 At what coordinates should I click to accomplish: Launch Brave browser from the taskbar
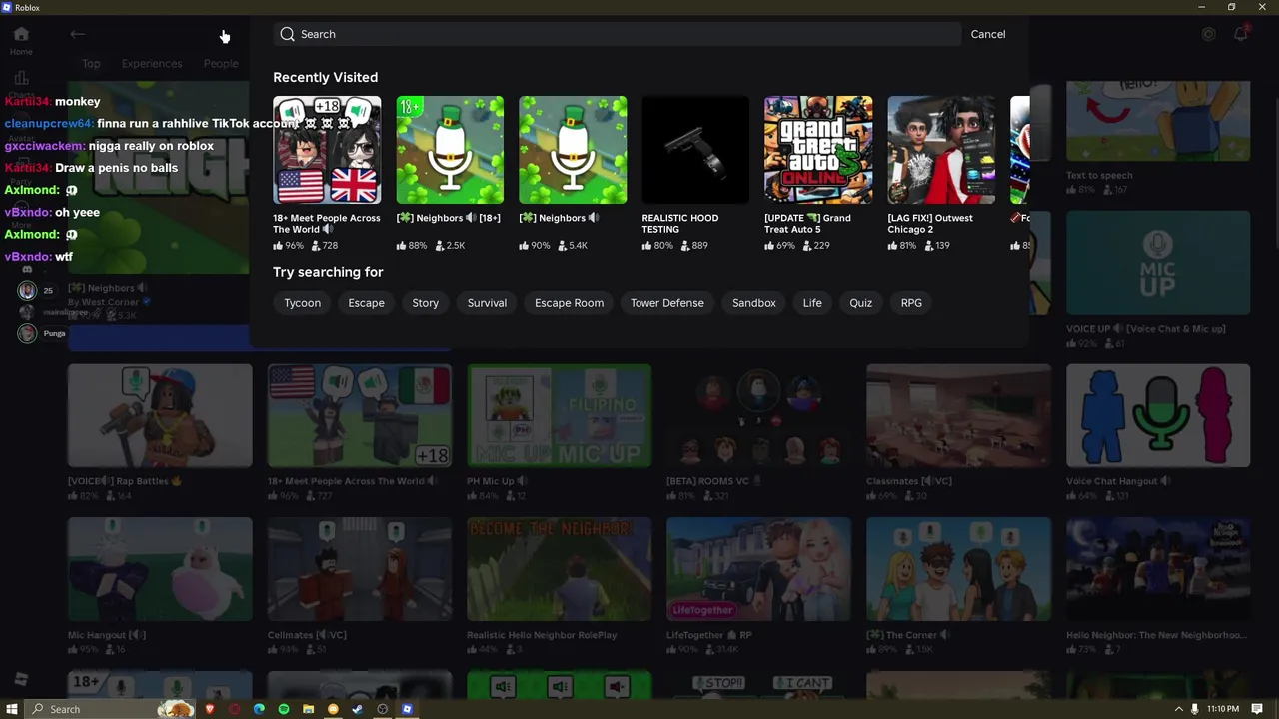[210, 709]
